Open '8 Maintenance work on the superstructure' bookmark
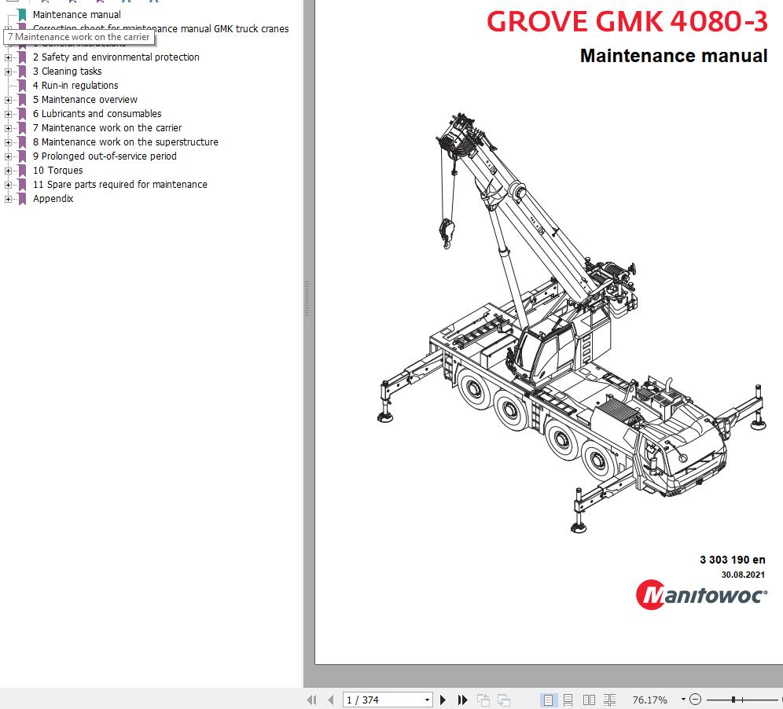The height and width of the screenshot is (709, 783). pyautogui.click(x=125, y=141)
